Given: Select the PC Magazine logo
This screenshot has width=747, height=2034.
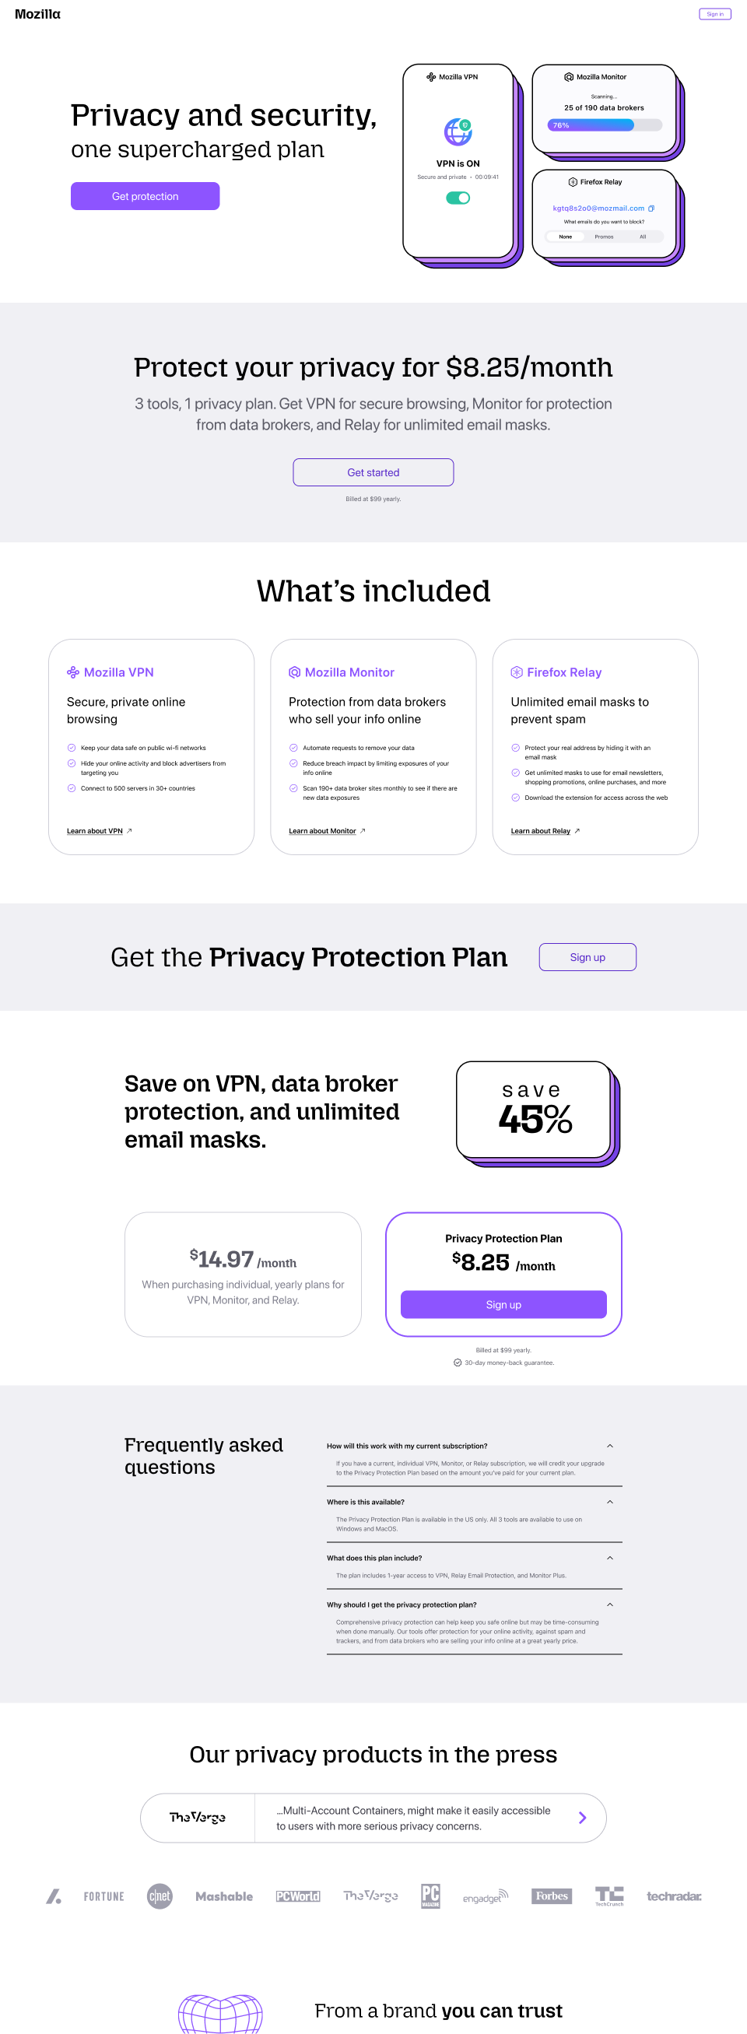Looking at the screenshot, I should (430, 1895).
